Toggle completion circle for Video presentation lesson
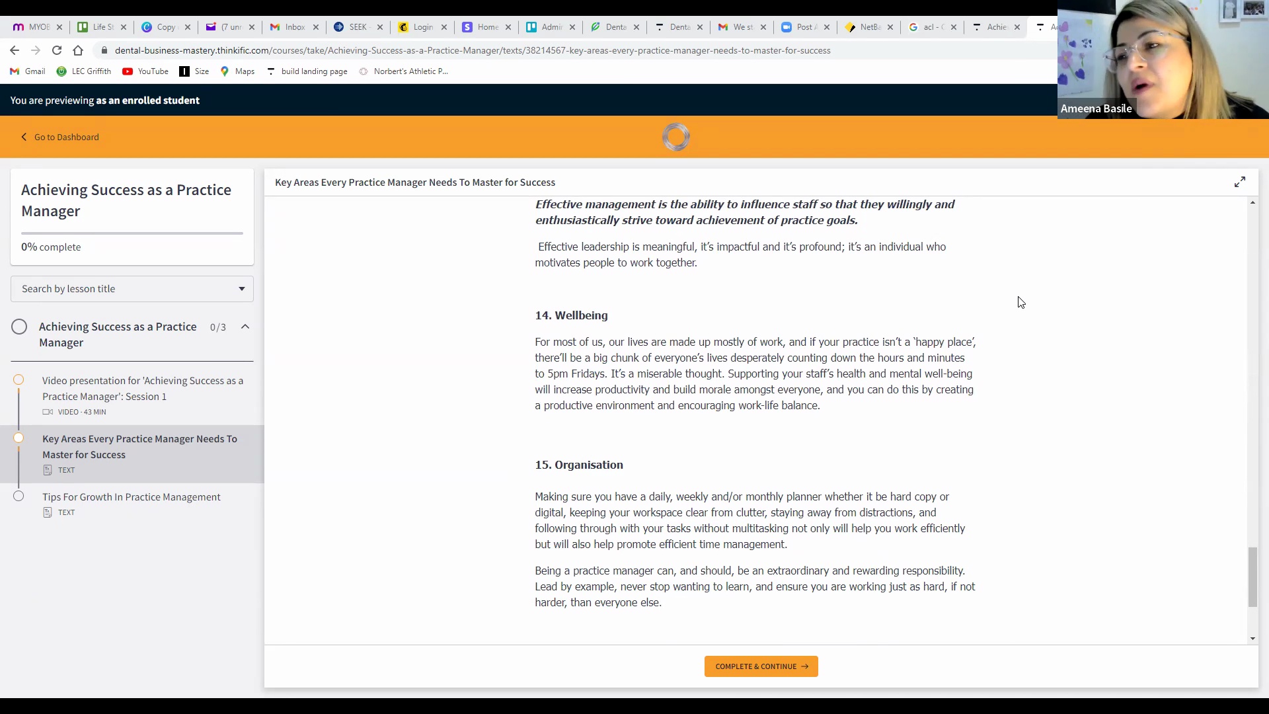The width and height of the screenshot is (1269, 714). tap(19, 379)
